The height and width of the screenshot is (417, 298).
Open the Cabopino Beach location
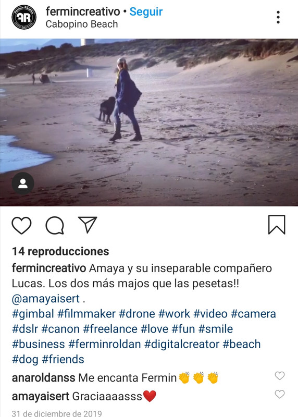[82, 24]
